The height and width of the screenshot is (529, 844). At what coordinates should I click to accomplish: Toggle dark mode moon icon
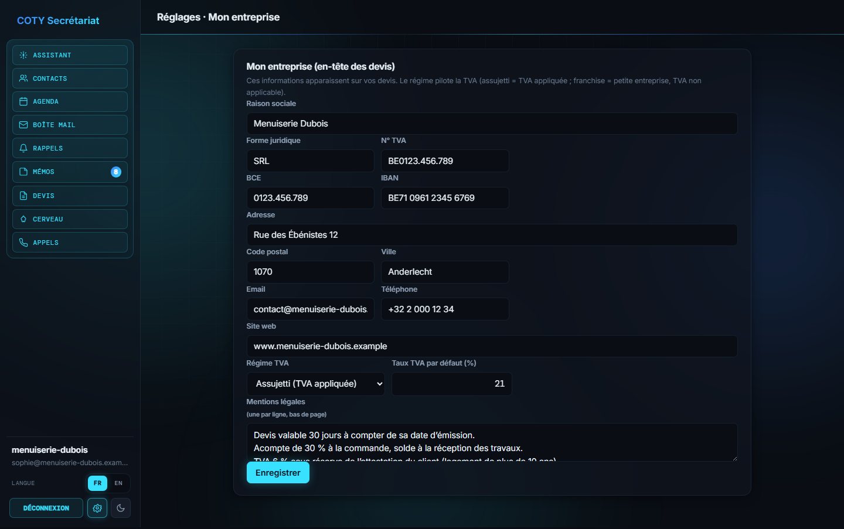click(121, 508)
